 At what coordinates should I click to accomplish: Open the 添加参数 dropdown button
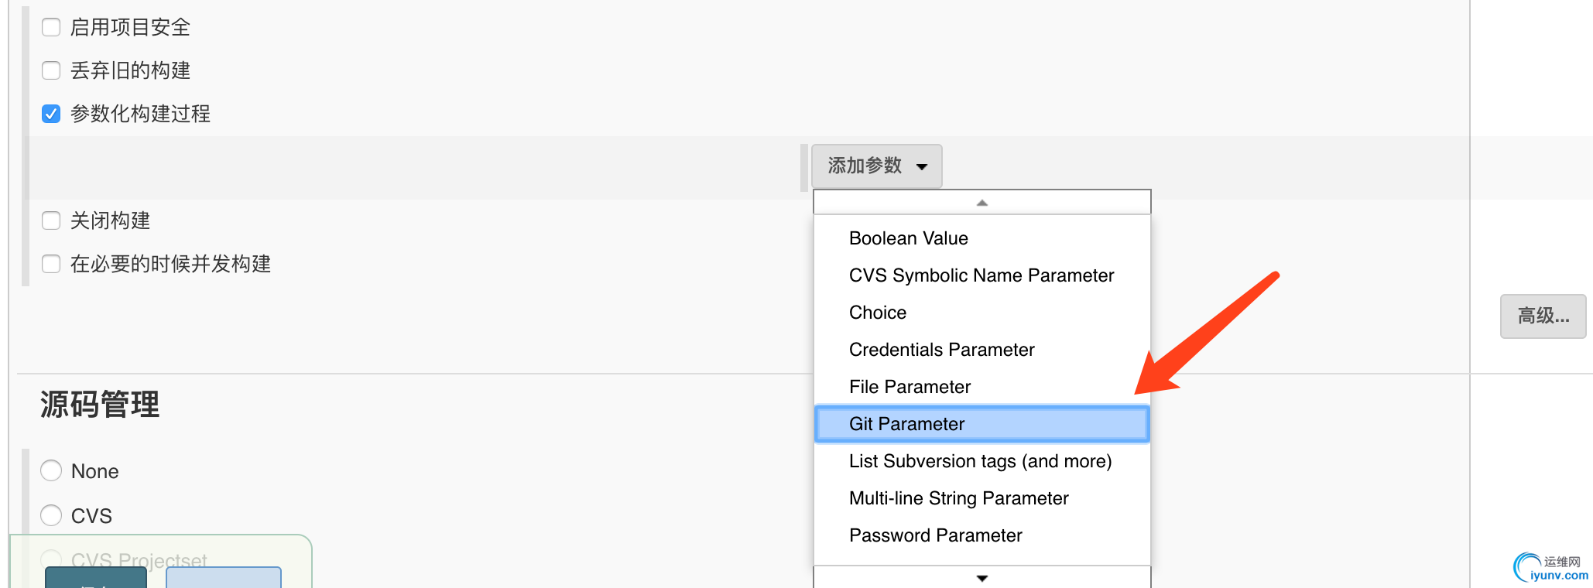(876, 166)
